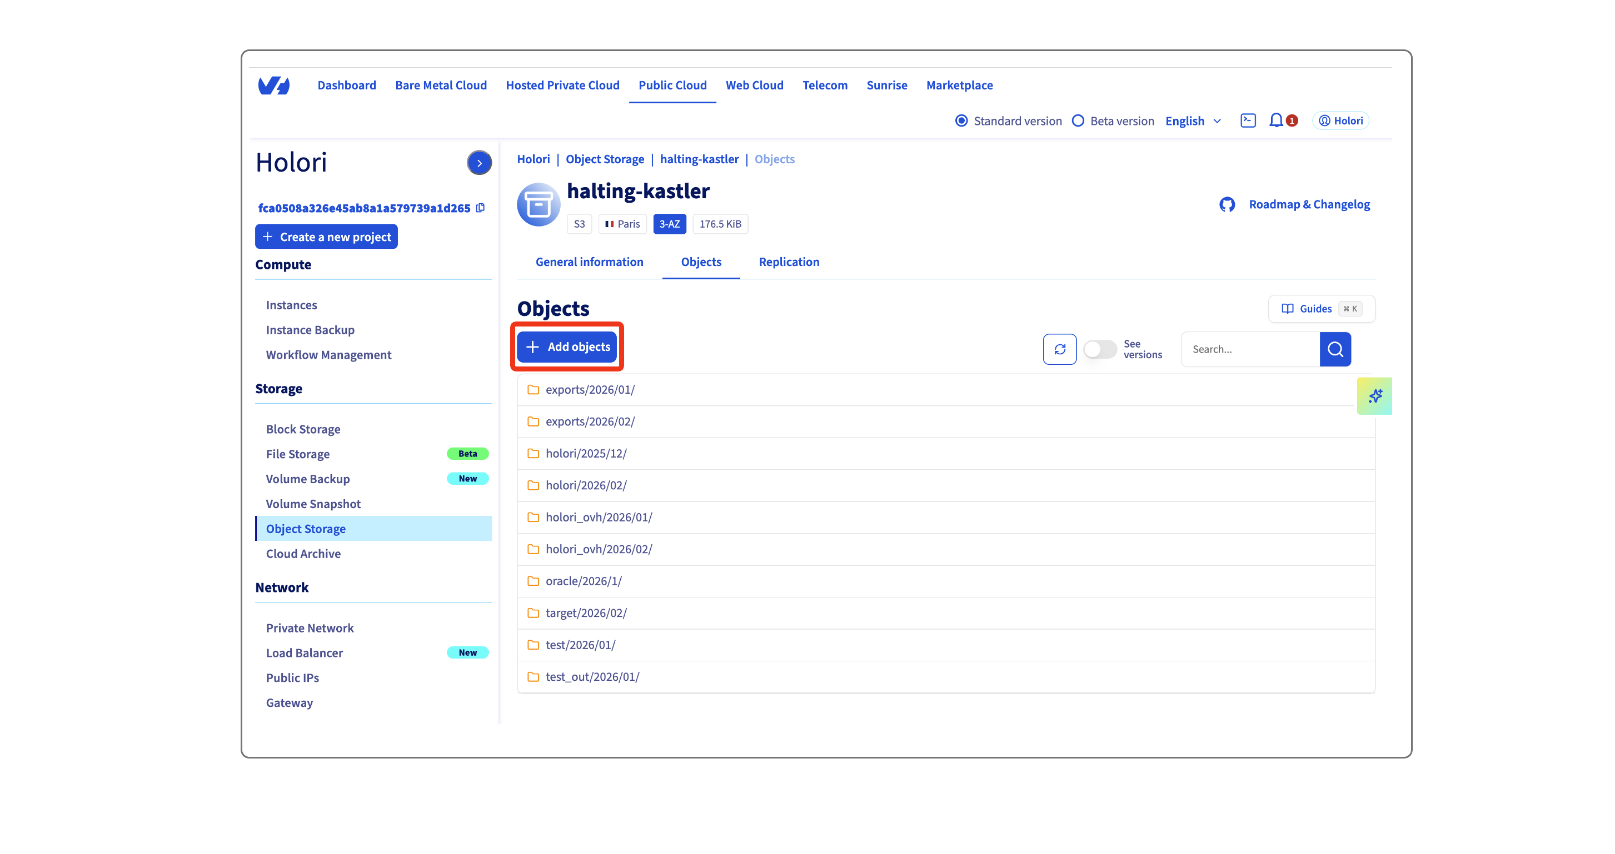
Task: Open the Web Cloud menu item
Action: tap(754, 85)
